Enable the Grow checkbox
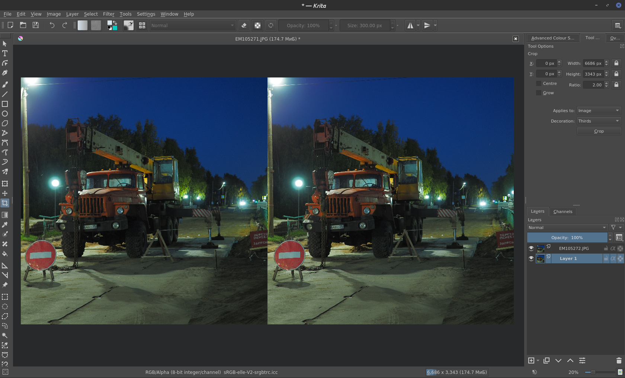The image size is (625, 378). (x=539, y=93)
